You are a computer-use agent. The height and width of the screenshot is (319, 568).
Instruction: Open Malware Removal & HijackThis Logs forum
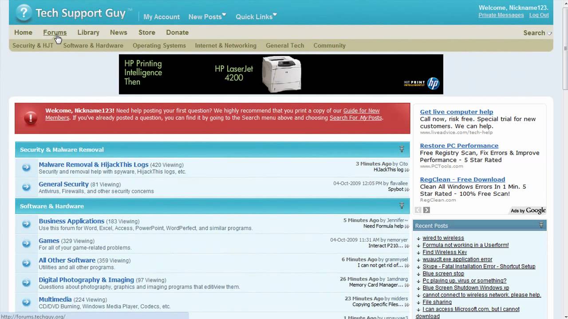pos(93,164)
